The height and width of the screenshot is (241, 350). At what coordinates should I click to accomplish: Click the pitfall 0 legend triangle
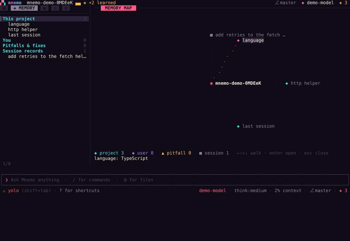163,153
